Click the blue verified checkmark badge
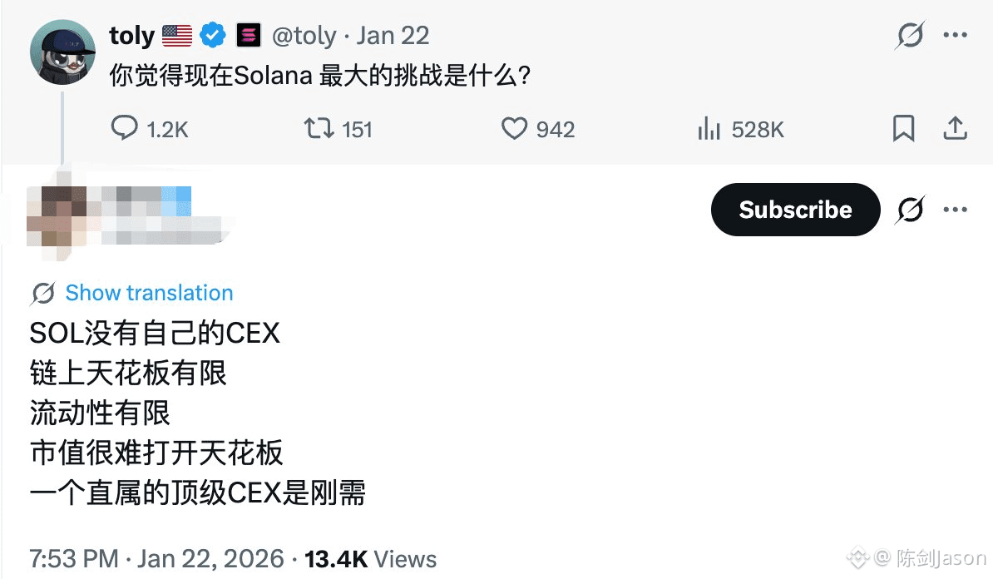The width and height of the screenshot is (993, 579). pos(213,36)
